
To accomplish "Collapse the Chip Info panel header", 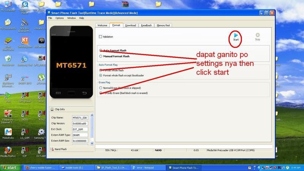I will [71, 109].
